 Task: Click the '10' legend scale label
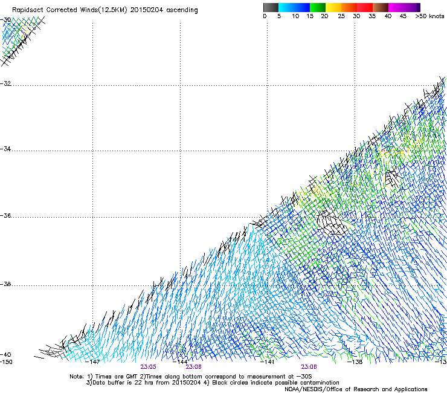(x=295, y=16)
